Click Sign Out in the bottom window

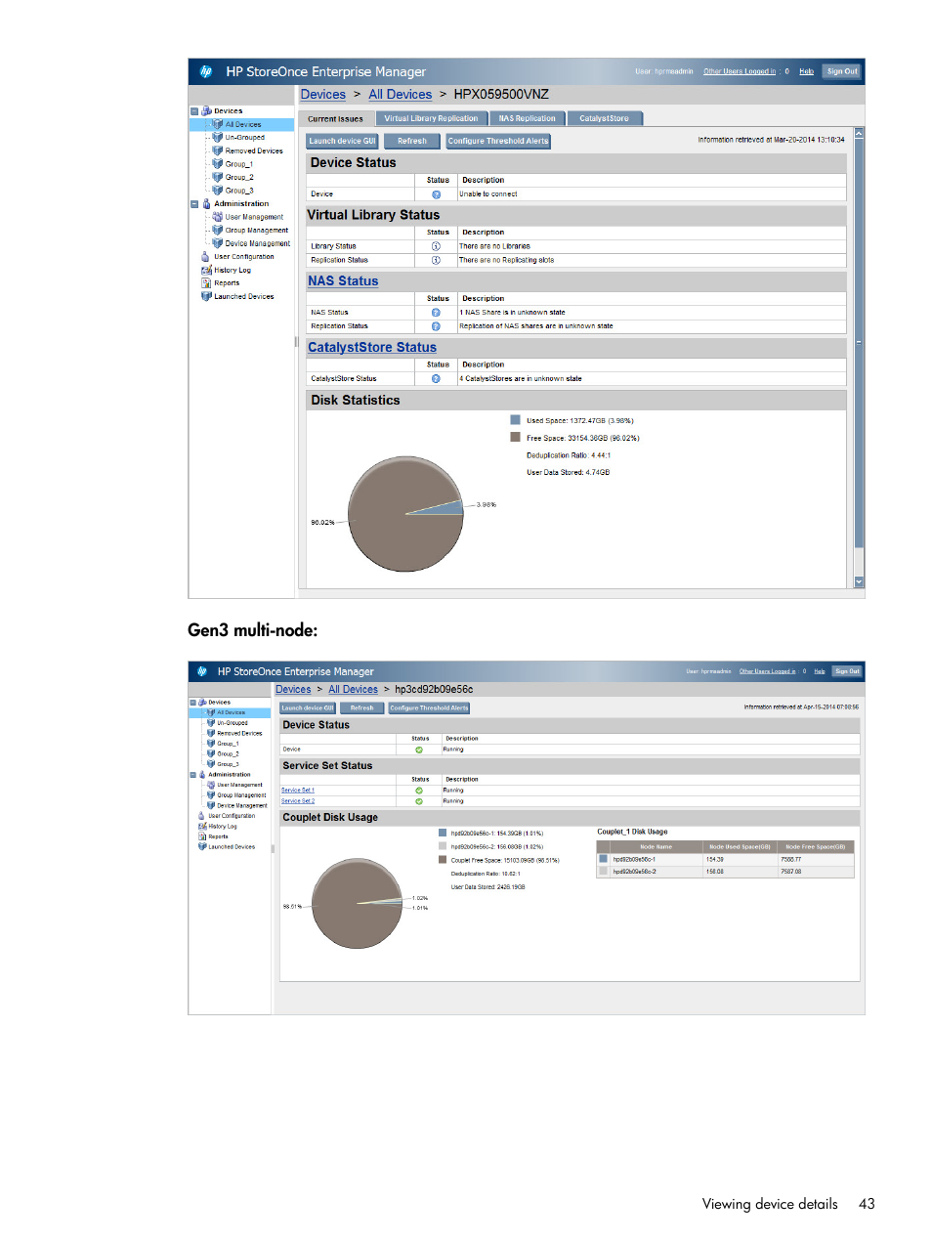pos(847,671)
